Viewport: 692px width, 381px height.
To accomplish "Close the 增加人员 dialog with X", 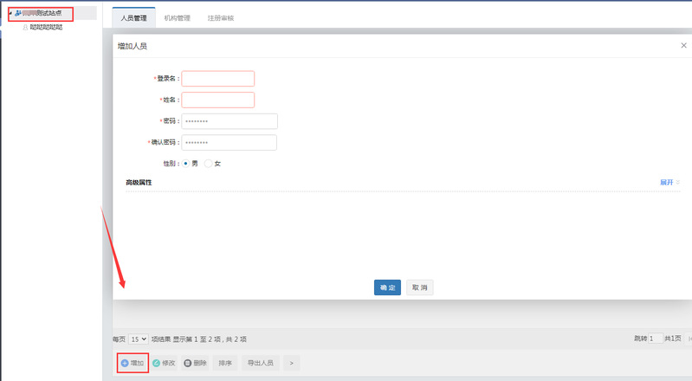I will [x=683, y=45].
